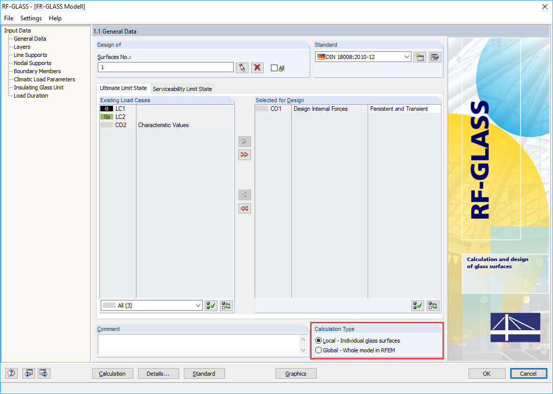
Task: Start the Calculation
Action: 113,373
